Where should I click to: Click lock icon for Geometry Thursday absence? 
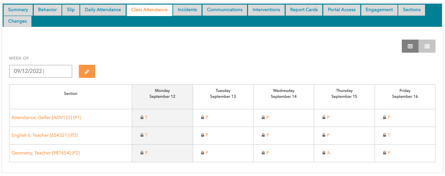point(324,153)
